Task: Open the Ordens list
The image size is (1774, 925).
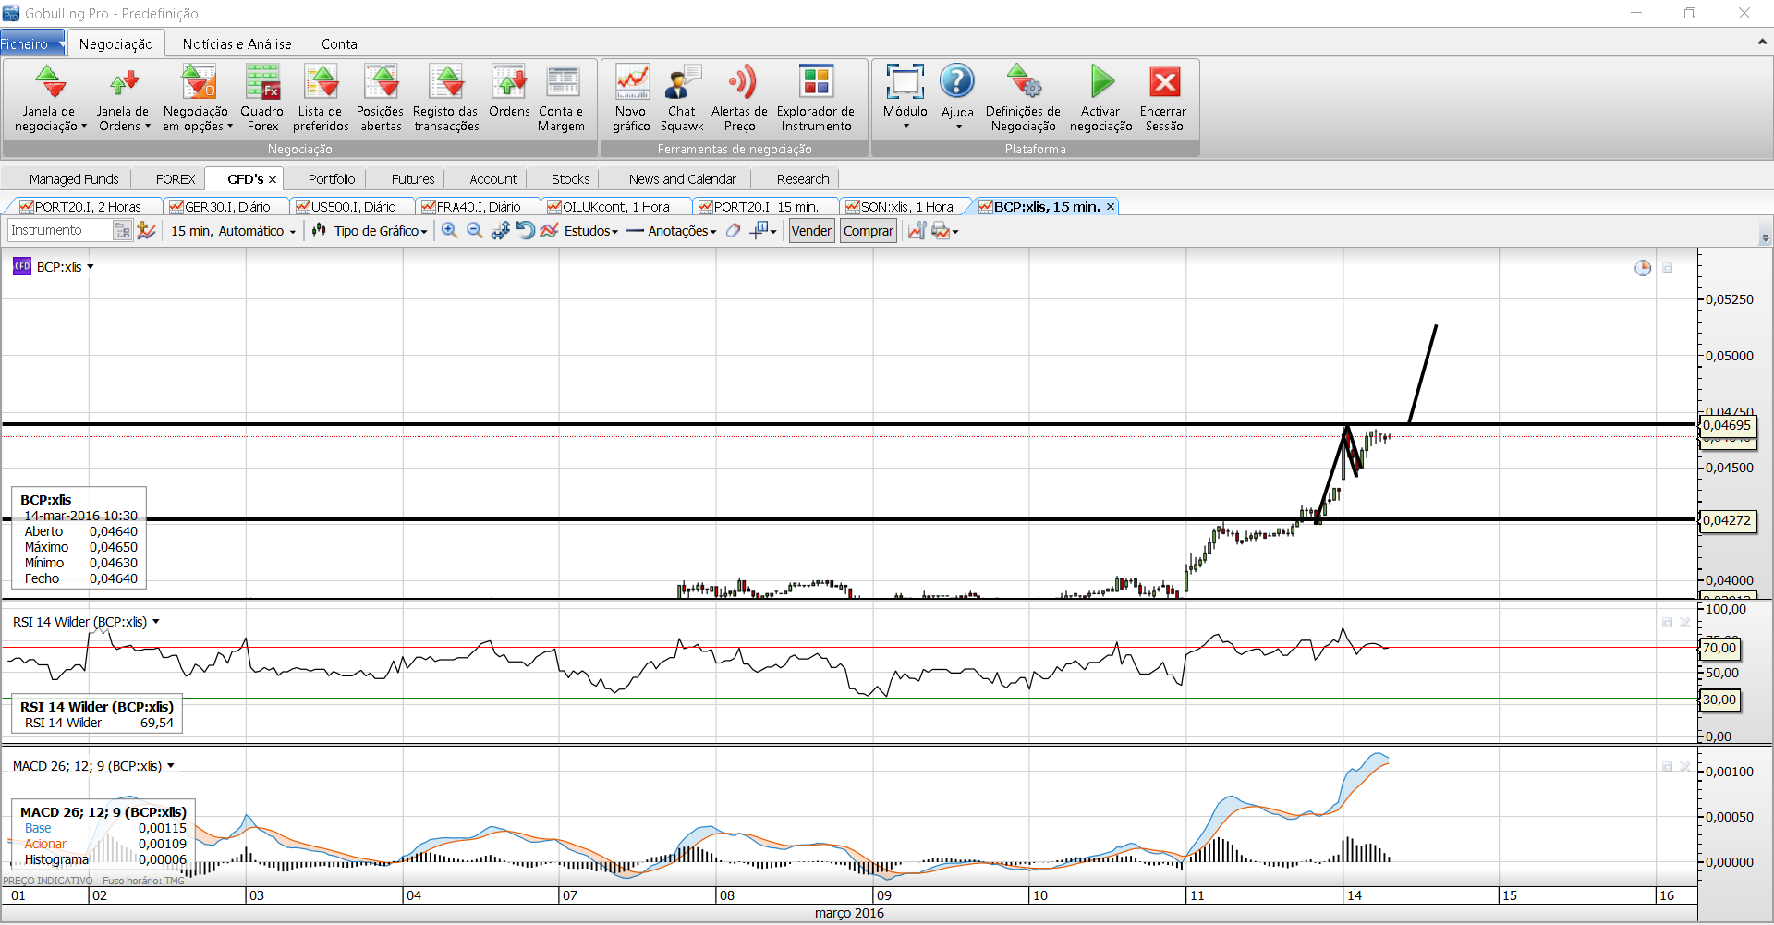Action: (509, 92)
